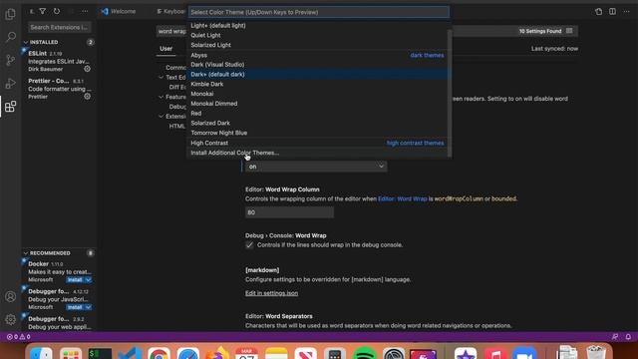Click Word Wrap Column value field
Image resolution: width=638 pixels, height=359 pixels.
pyautogui.click(x=289, y=212)
